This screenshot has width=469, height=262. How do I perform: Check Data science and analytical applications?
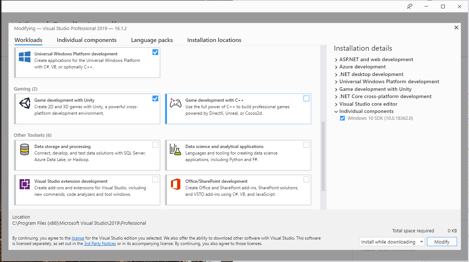click(x=306, y=145)
